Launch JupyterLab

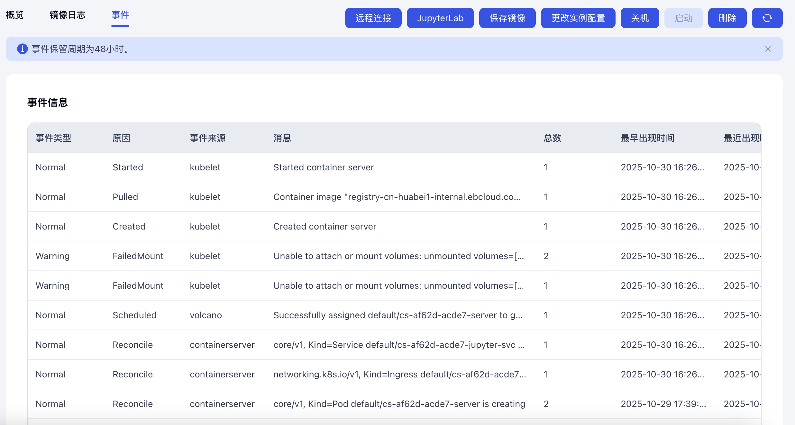click(440, 18)
